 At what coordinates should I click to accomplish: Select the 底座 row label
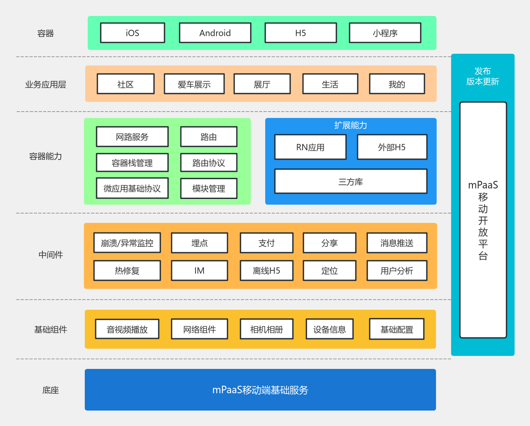pos(50,390)
